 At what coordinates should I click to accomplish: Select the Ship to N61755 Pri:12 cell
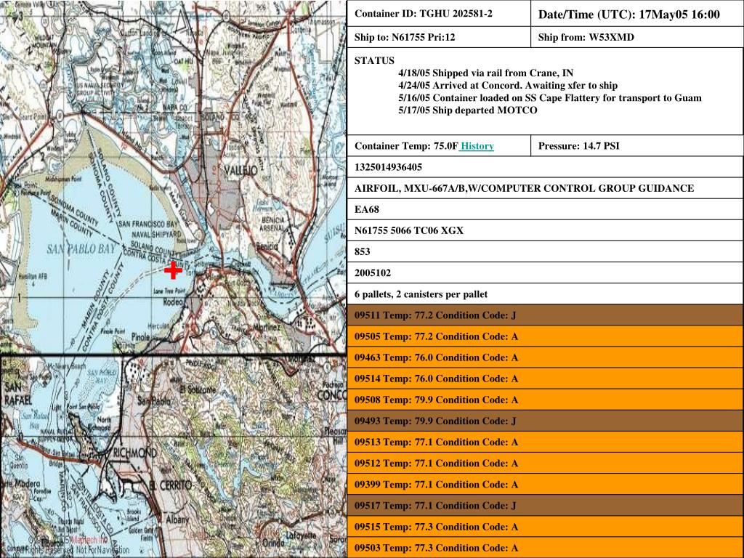coord(439,37)
